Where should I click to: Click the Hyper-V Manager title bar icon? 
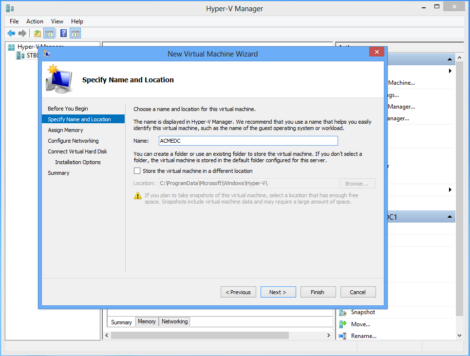coord(10,8)
